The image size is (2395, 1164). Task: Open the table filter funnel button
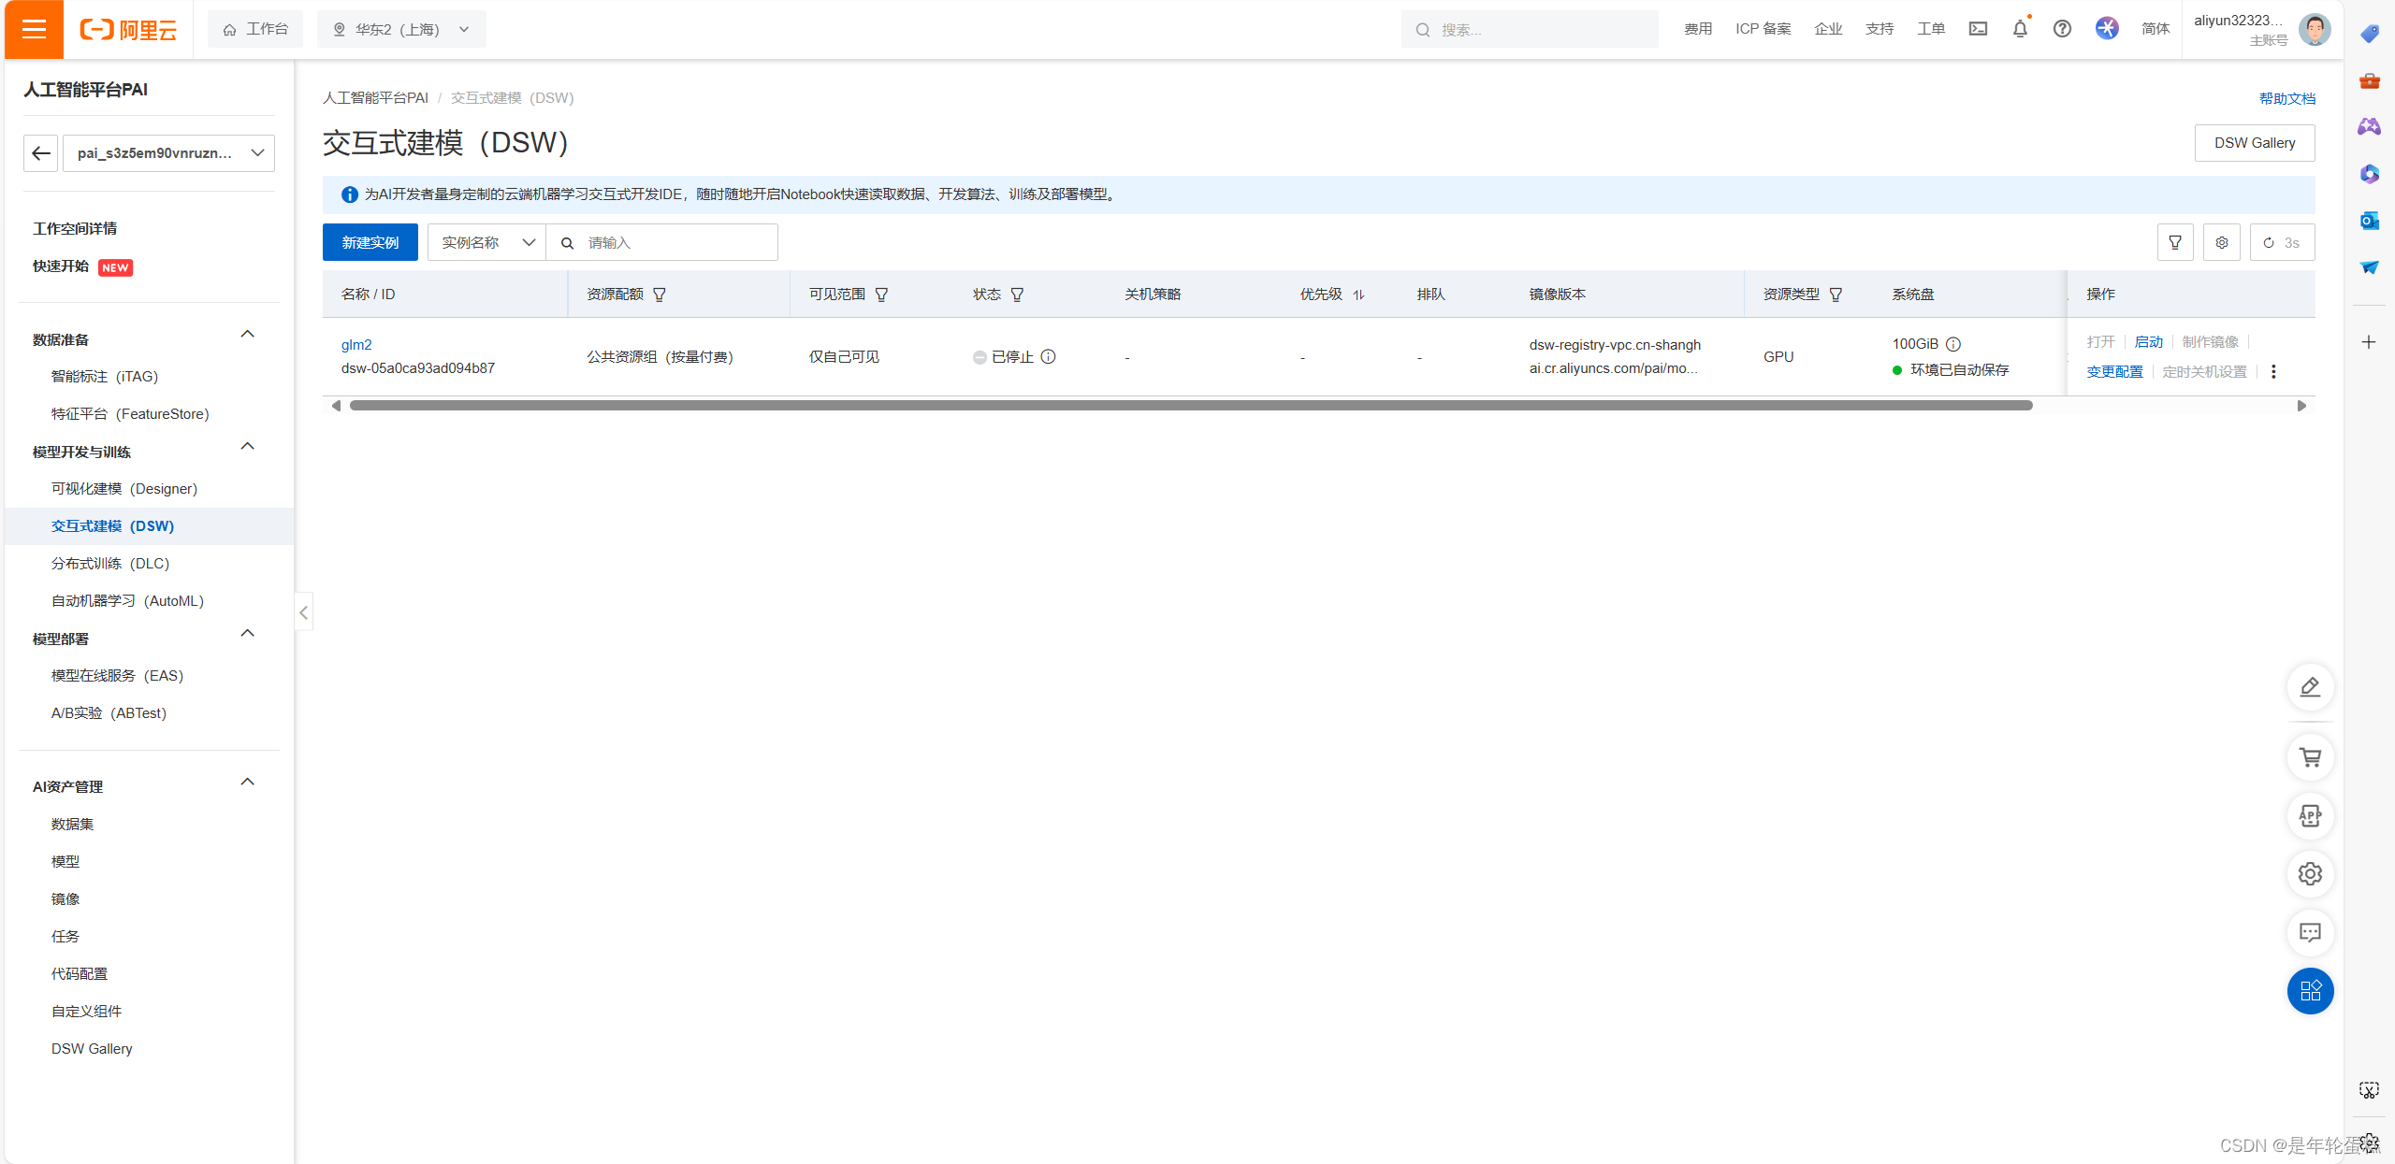(2175, 242)
